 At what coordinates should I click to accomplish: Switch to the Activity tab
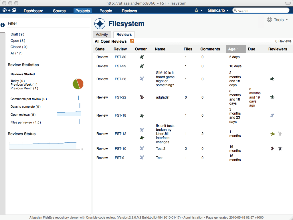(102, 34)
